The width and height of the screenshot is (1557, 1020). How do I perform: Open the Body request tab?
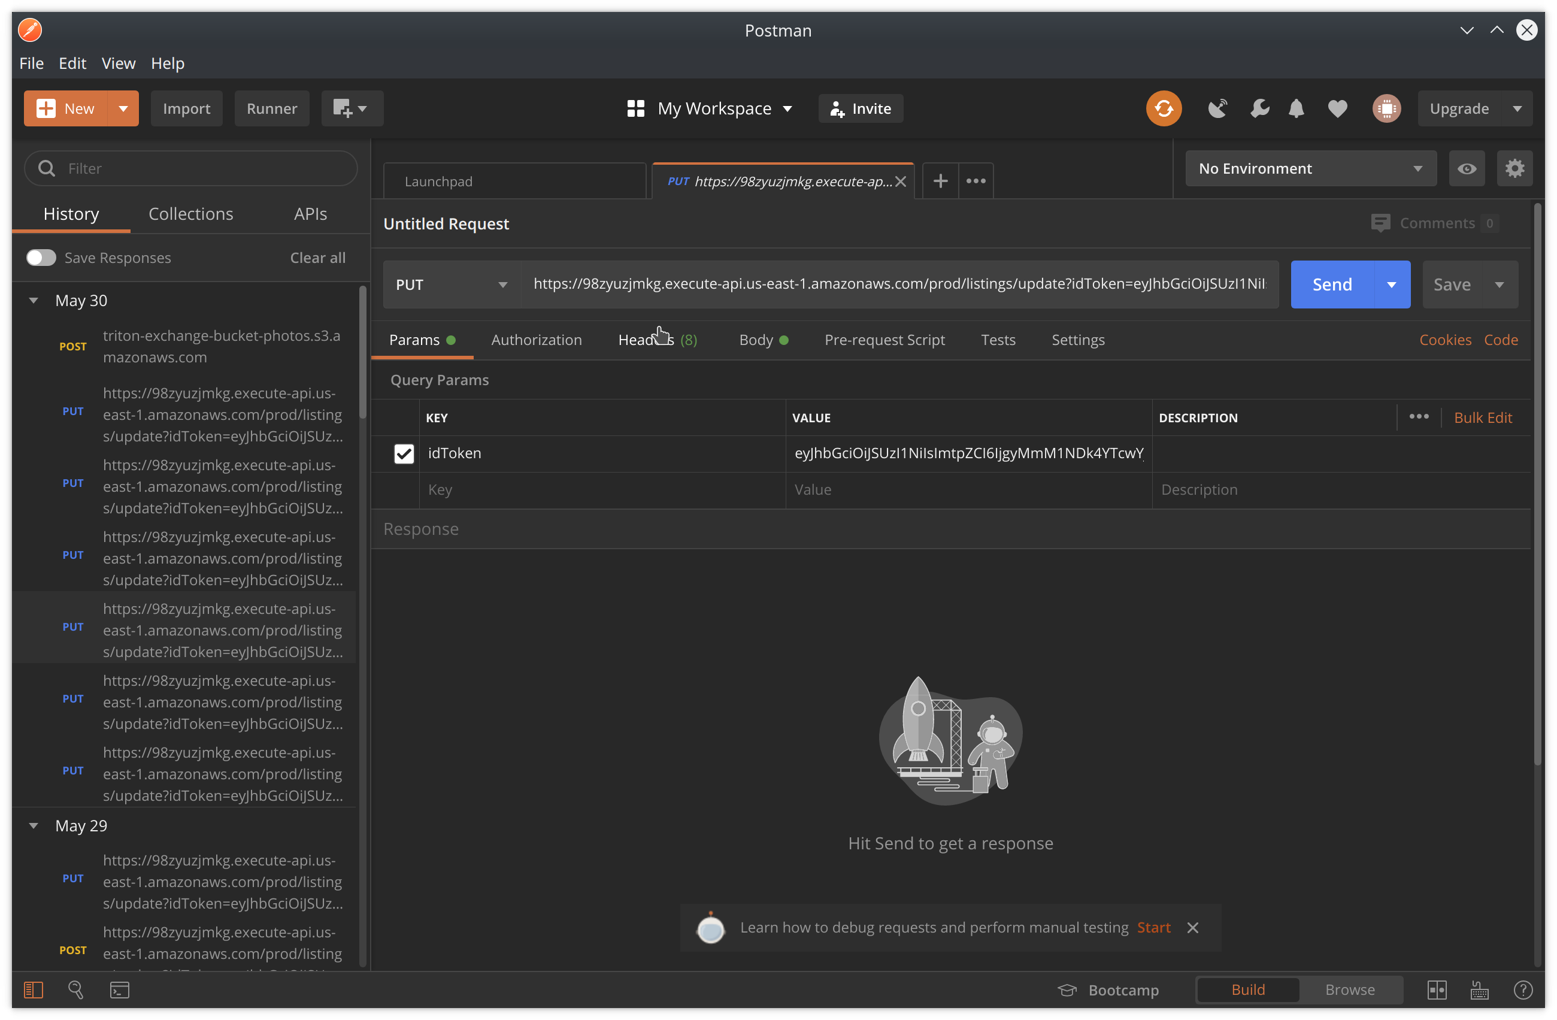pos(756,340)
